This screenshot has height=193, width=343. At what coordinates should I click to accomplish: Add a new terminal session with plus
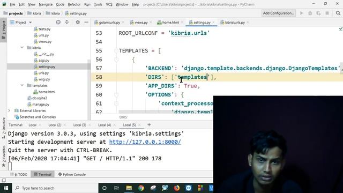(149, 125)
